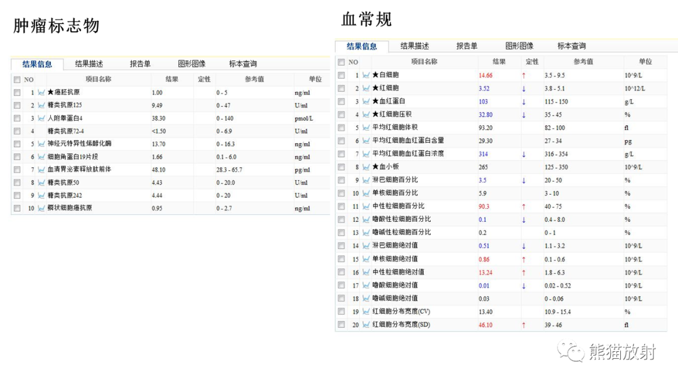
Task: Open trend chart icon for 鳞状细胞癌抗原 row
Action: [x=41, y=208]
